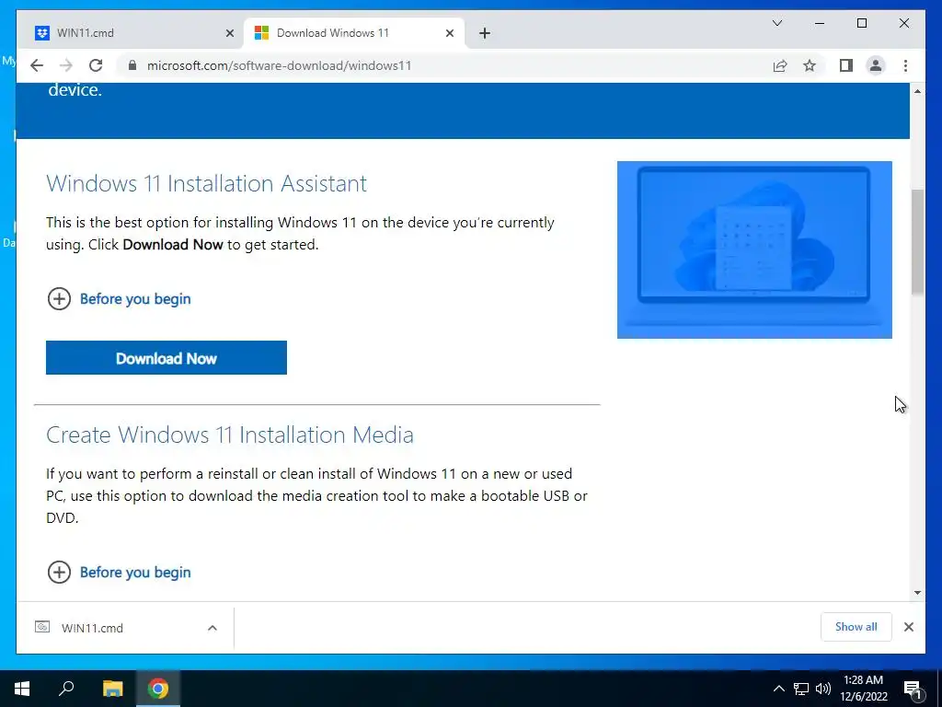Open WIN11.cmd download options chevron
The width and height of the screenshot is (942, 707).
tap(213, 628)
